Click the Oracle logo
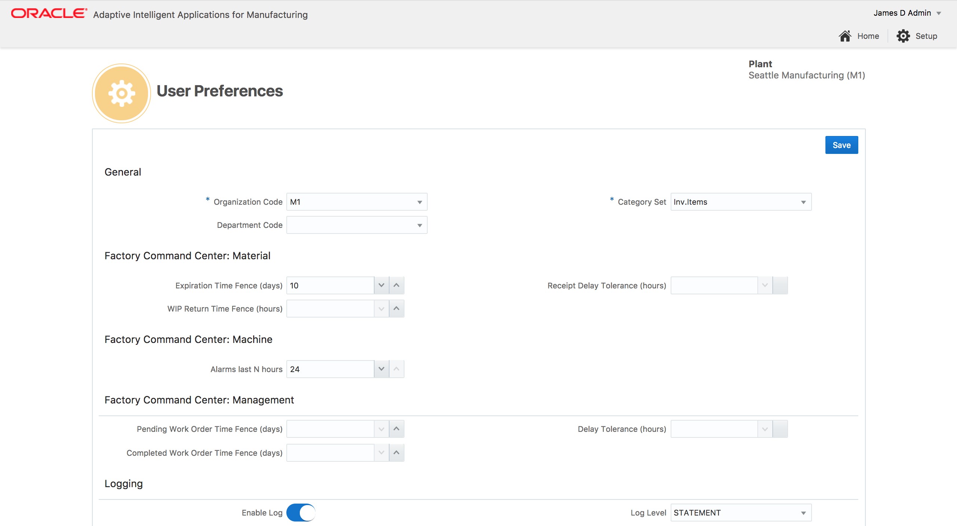The width and height of the screenshot is (957, 526). pyautogui.click(x=47, y=13)
